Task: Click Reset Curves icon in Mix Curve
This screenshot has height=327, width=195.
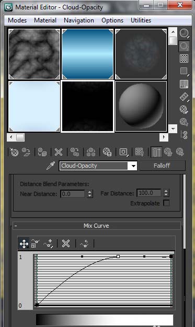Action: coord(84,243)
